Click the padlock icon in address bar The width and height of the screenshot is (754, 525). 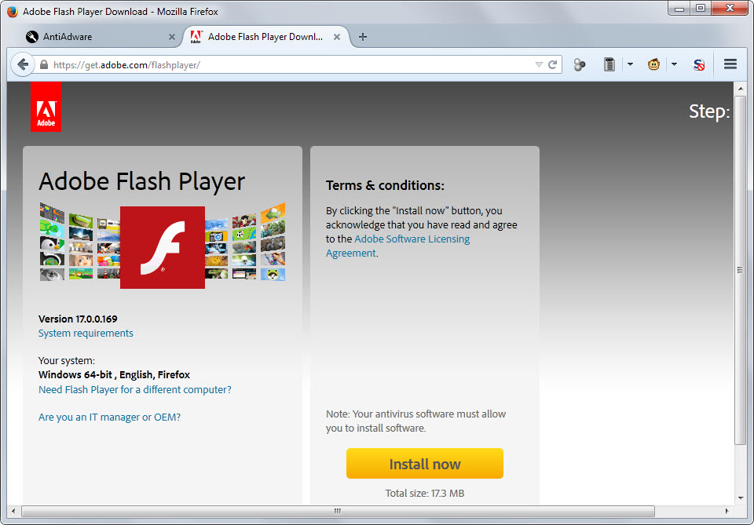coord(44,64)
